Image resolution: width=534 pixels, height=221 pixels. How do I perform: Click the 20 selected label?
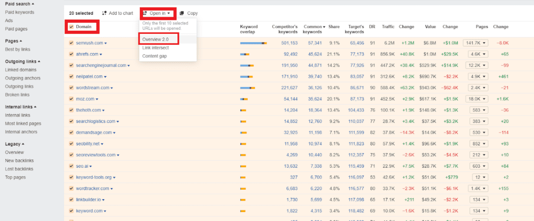tap(81, 13)
